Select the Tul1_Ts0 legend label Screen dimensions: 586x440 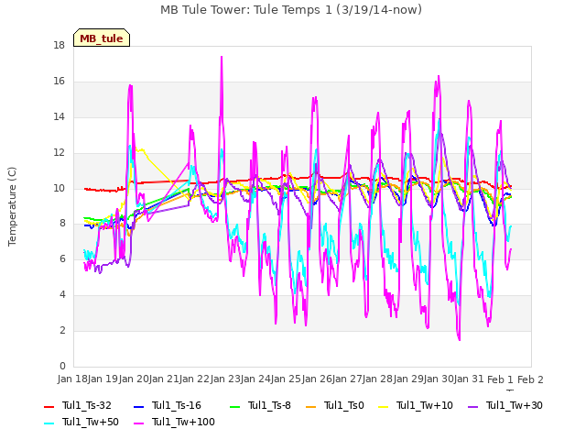click(x=344, y=405)
